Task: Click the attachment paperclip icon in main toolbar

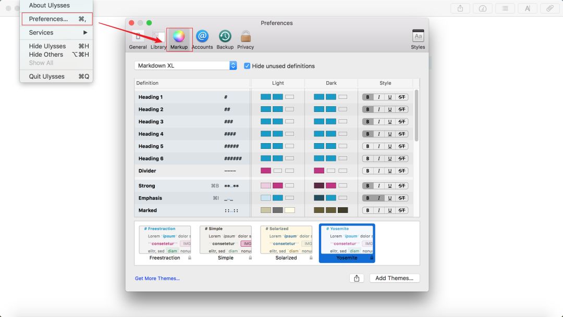Action: 550,8
